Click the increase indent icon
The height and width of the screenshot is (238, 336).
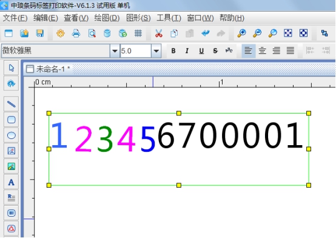tap(326, 51)
